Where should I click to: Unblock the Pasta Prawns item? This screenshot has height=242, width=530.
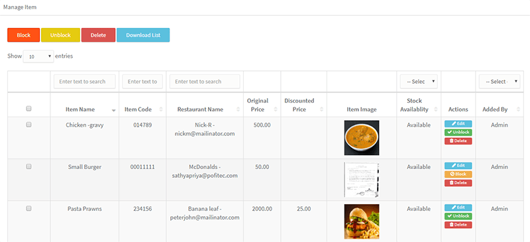(458, 216)
